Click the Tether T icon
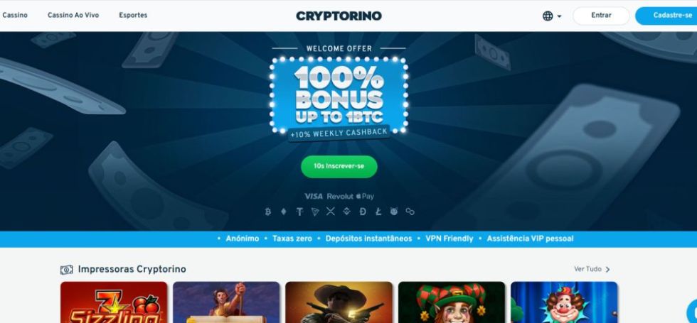The height and width of the screenshot is (323, 697). click(299, 212)
